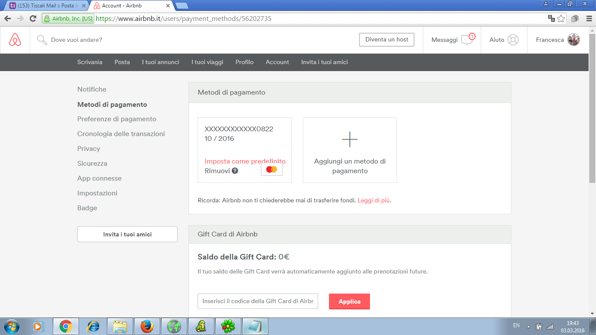
Task: Select Preferenze di pagamento in sidebar
Action: point(116,119)
